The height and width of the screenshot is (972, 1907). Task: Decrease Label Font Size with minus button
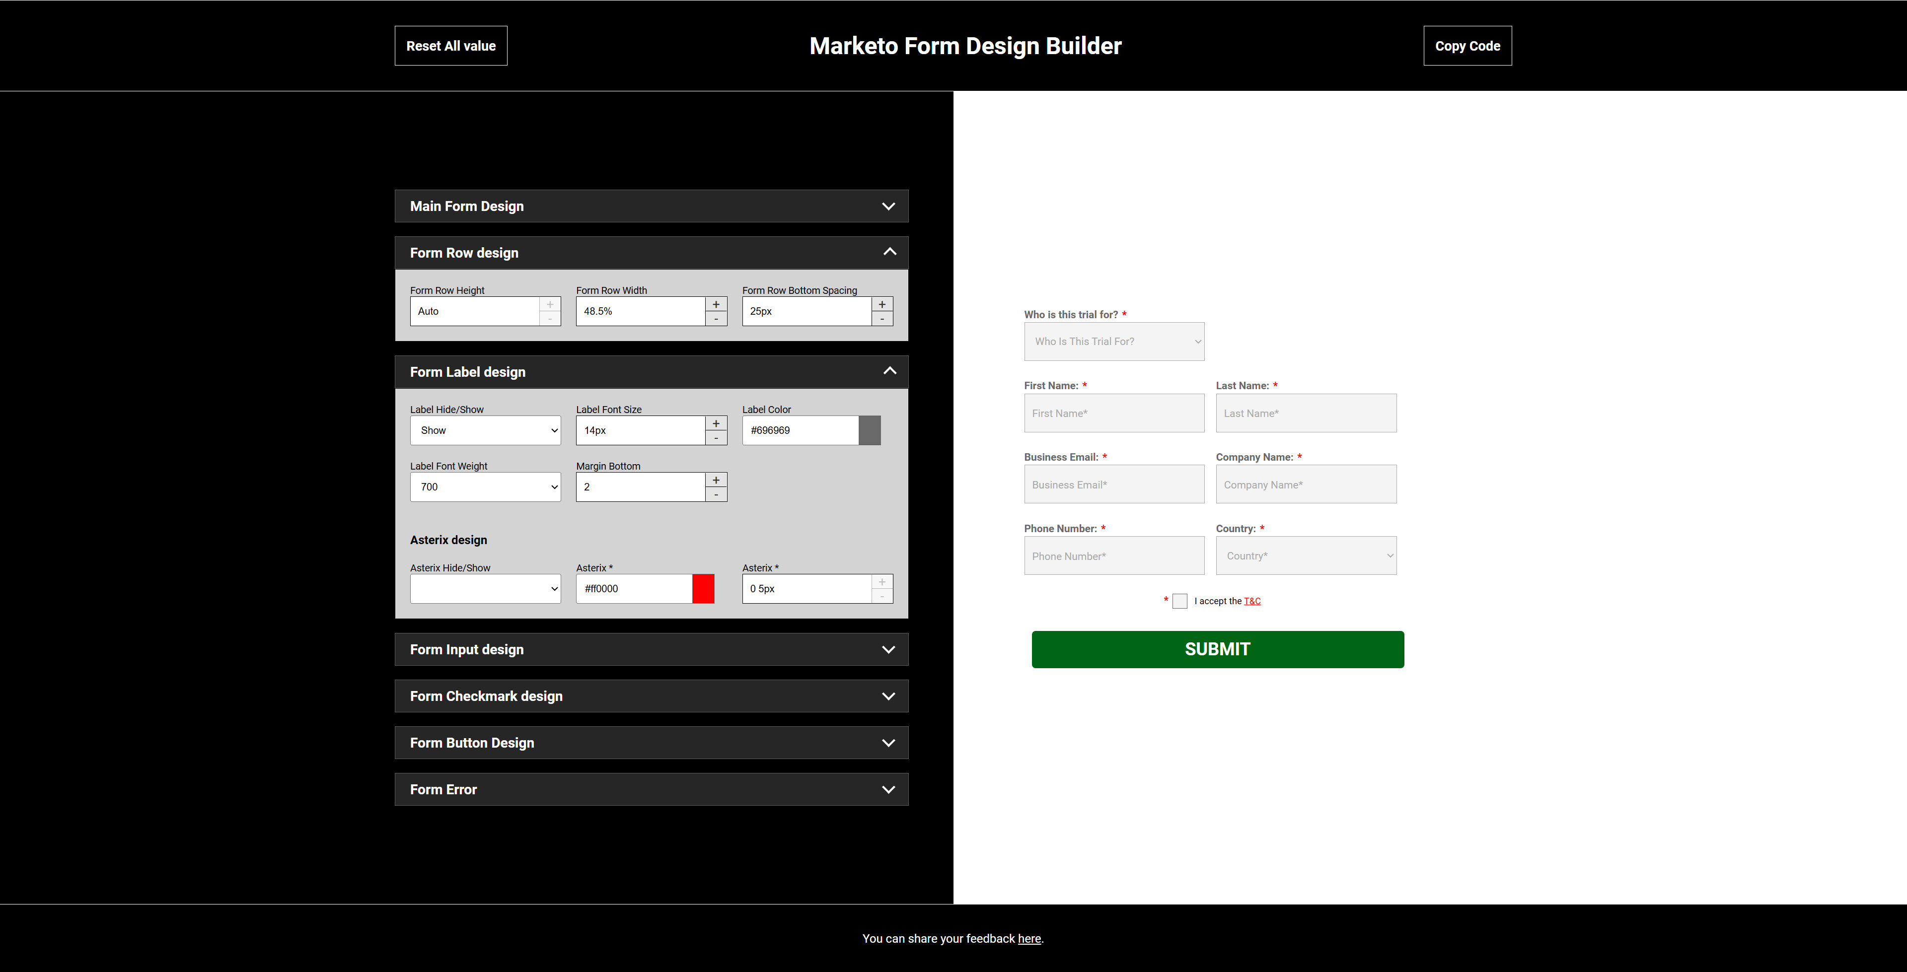[715, 438]
